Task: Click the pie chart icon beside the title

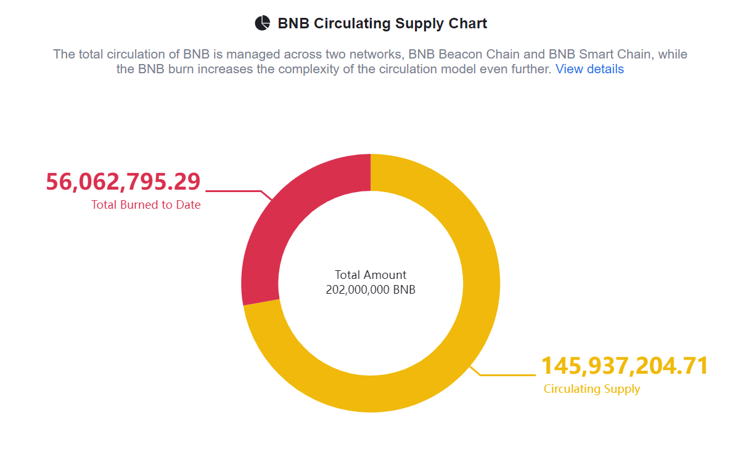Action: pyautogui.click(x=262, y=23)
